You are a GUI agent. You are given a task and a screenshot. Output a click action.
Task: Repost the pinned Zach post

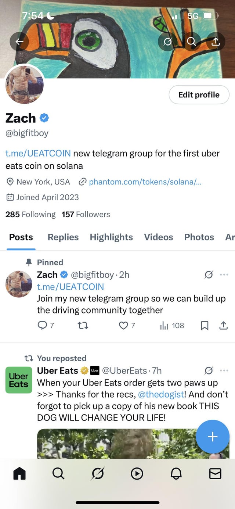coord(83,326)
